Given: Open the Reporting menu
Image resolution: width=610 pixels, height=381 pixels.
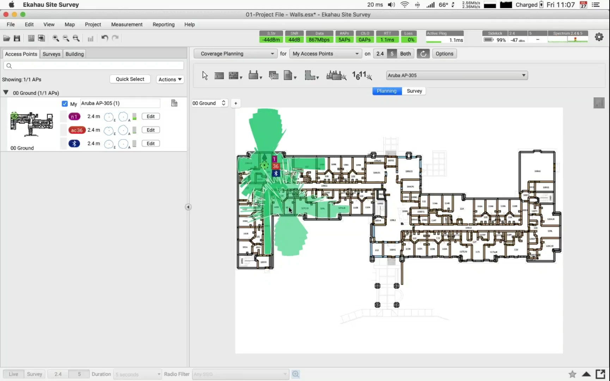Looking at the screenshot, I should (163, 24).
